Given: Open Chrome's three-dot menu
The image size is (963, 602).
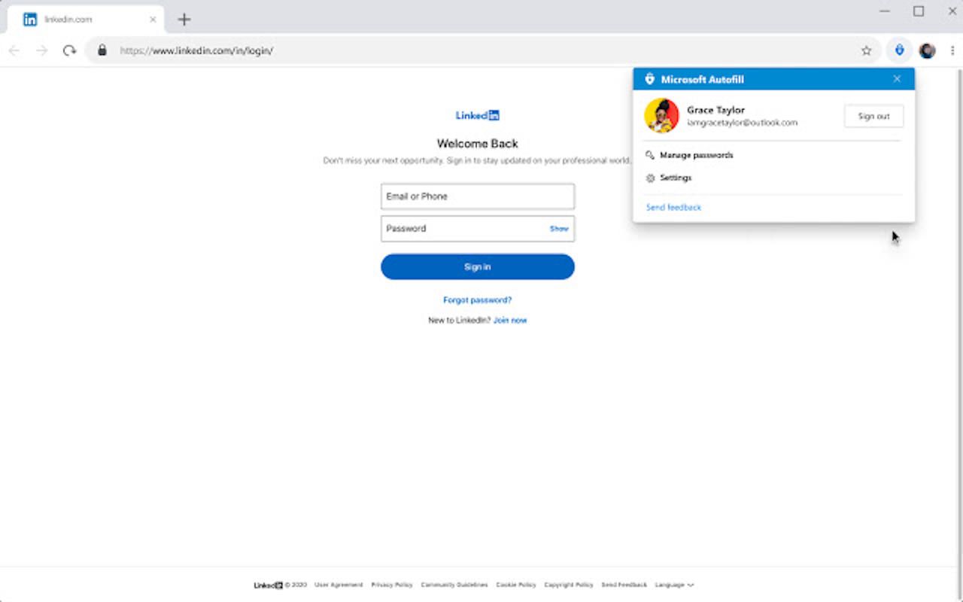Looking at the screenshot, I should click(952, 50).
